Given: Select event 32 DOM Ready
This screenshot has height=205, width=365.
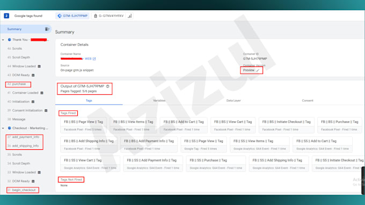Looking at the screenshot, I should pyautogui.click(x=18, y=181).
